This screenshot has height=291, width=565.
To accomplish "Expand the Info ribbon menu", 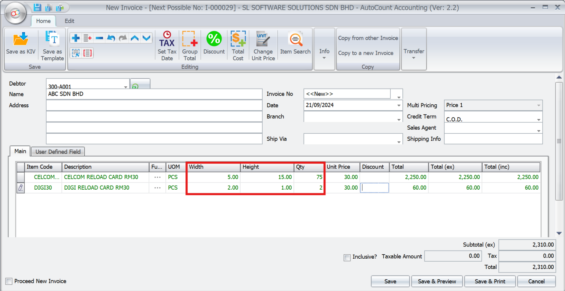I will click(x=324, y=49).
